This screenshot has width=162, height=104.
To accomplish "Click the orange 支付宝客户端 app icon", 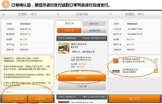I will point(116,61).
